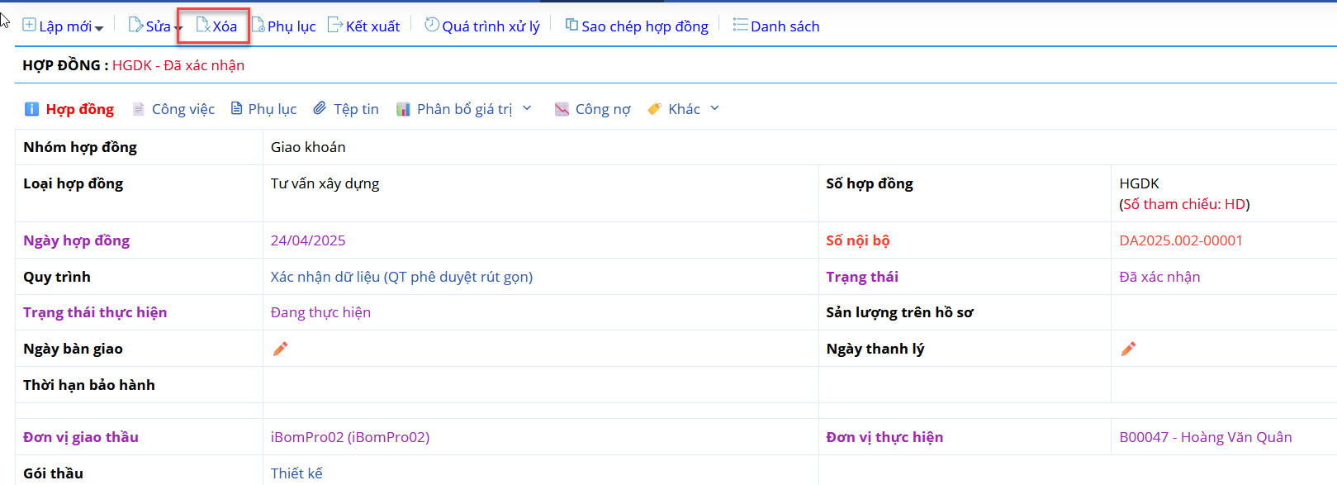Expand the Khác chevron dropdown
The width and height of the screenshot is (1337, 485).
(x=714, y=108)
